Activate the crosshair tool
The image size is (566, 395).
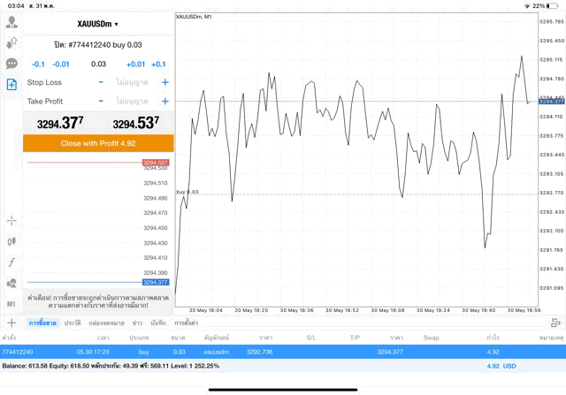[11, 220]
